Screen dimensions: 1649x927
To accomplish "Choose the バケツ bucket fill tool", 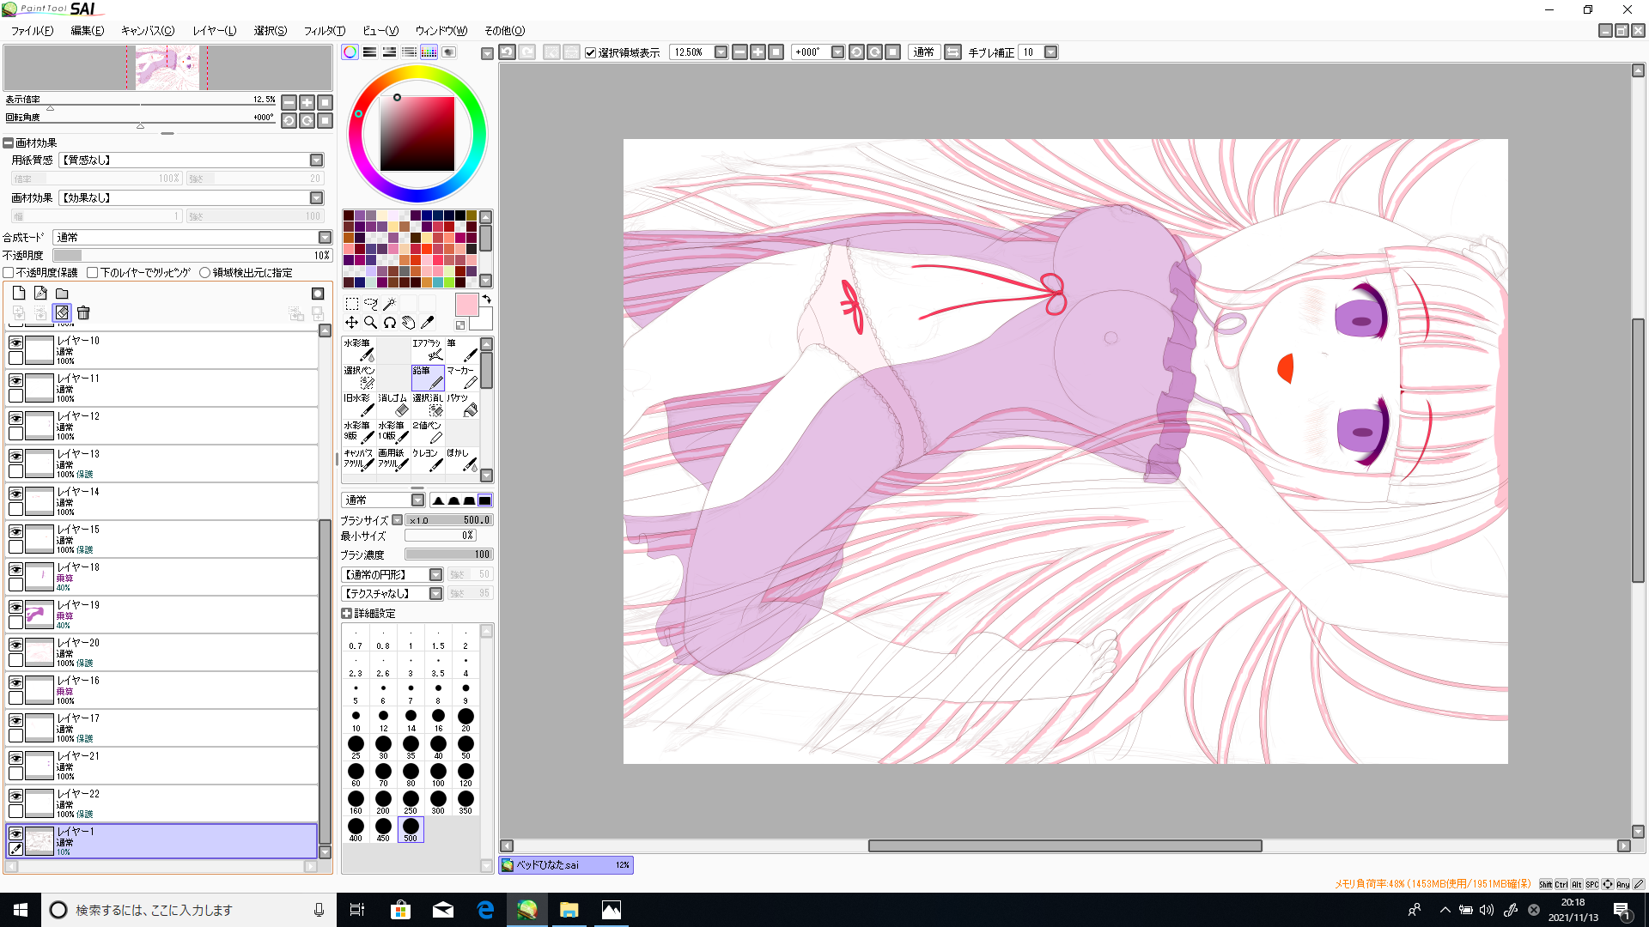I will (462, 405).
